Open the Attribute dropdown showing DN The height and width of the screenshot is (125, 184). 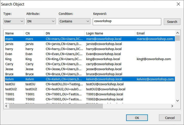(41, 21)
